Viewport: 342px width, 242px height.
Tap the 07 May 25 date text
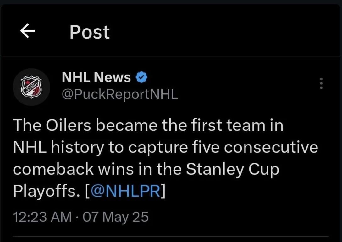point(115,216)
